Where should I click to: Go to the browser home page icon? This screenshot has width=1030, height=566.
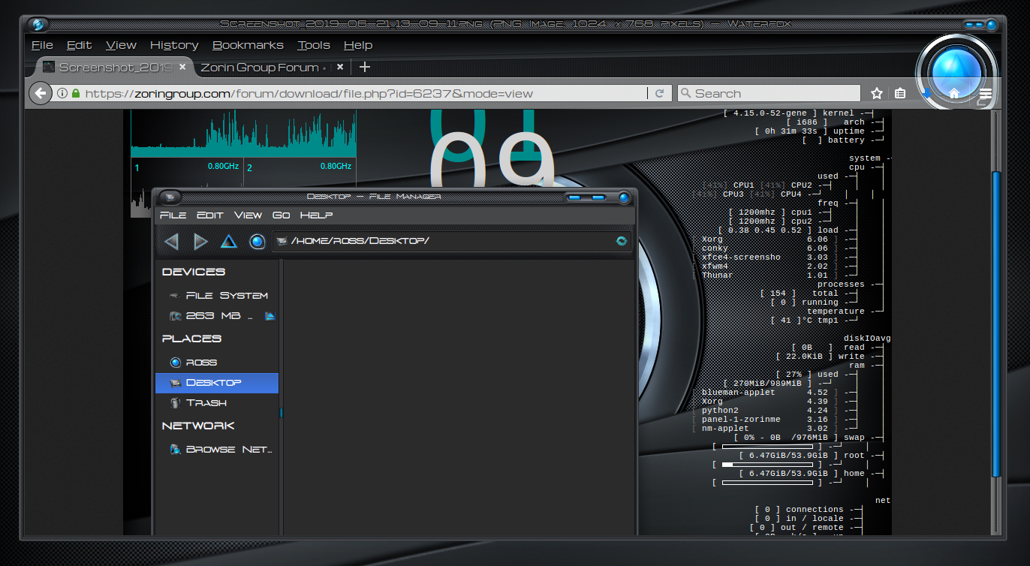[954, 93]
